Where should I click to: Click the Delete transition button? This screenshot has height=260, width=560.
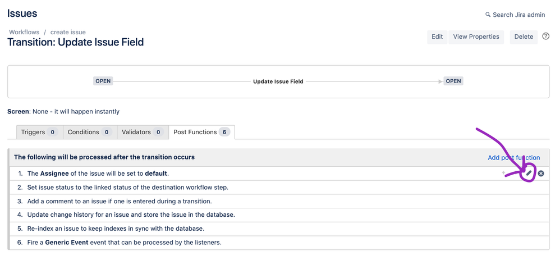(x=524, y=37)
